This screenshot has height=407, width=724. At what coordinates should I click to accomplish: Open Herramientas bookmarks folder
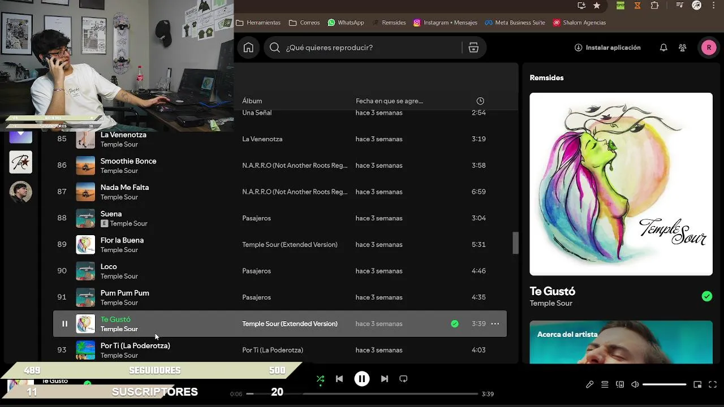click(258, 23)
